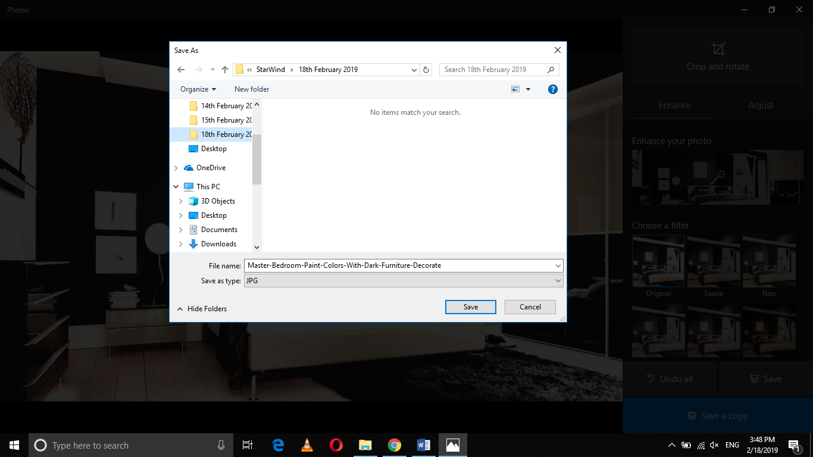Open the Organize dropdown menu
Viewport: 813px width, 457px height.
(198, 89)
